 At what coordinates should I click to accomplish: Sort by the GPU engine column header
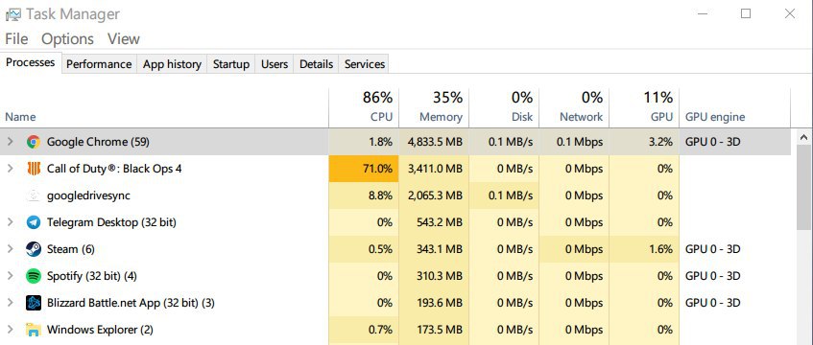tap(734, 107)
